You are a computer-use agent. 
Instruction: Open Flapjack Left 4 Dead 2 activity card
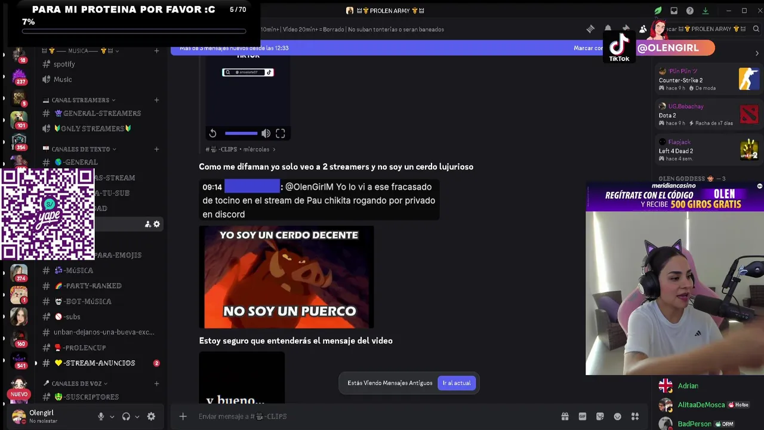point(708,150)
